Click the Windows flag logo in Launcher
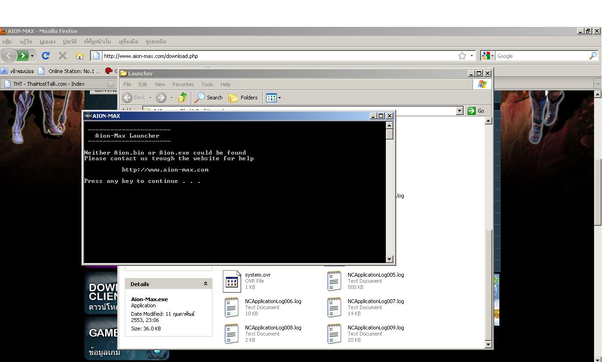Screen dimensions: 603x362 [482, 84]
